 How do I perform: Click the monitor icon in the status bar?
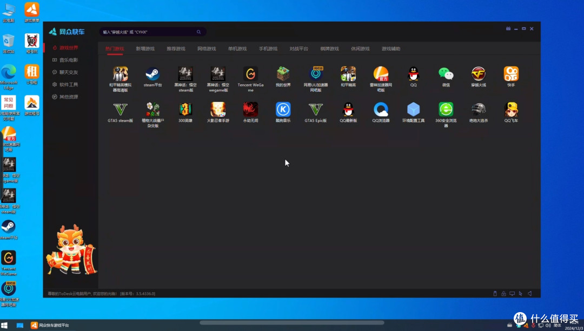click(512, 293)
